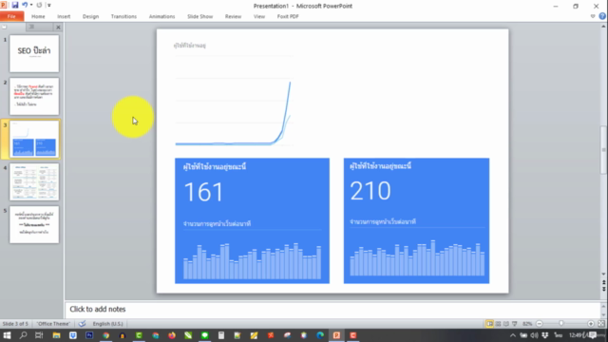
Task: Click Next Slide double-arrow button
Action: [x=603, y=289]
